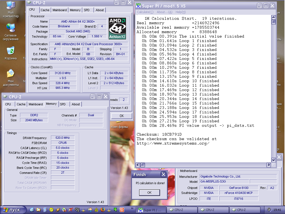Open Мои документы desktop icon
Image resolution: width=285 pixels, height=214 pixels.
[11, 77]
